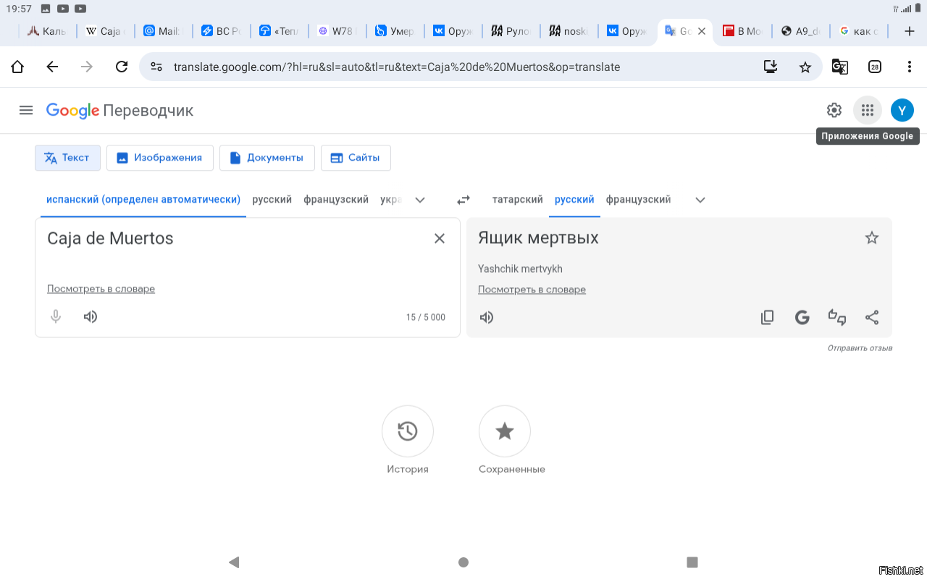Click the Отправить отзыв link
Image resolution: width=927 pixels, height=579 pixels.
860,347
